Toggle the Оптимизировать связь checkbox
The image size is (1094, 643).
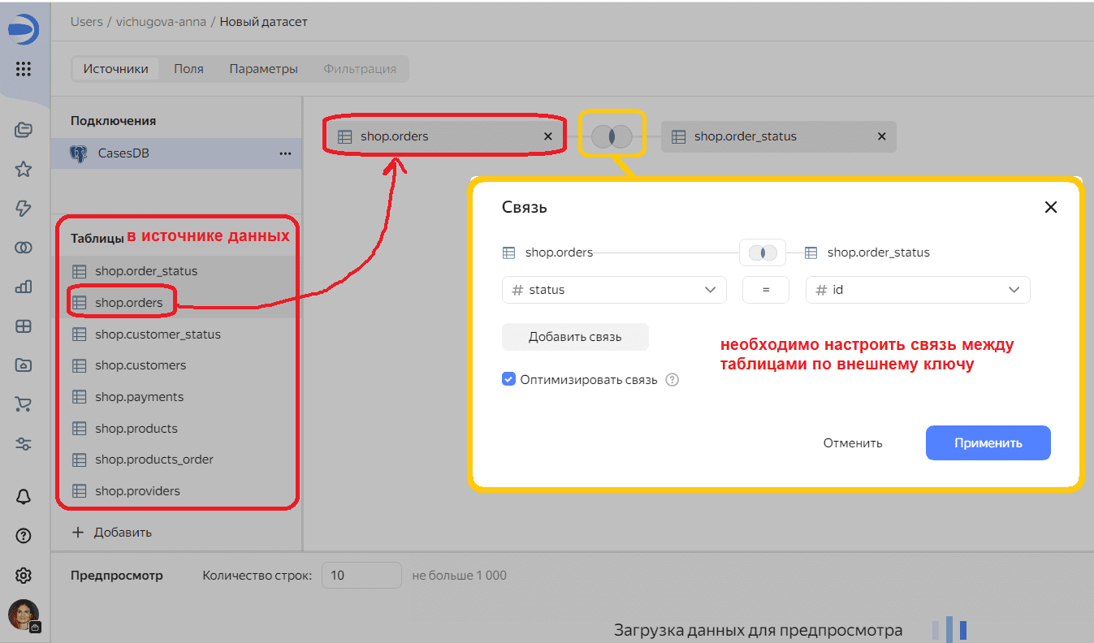click(x=508, y=379)
